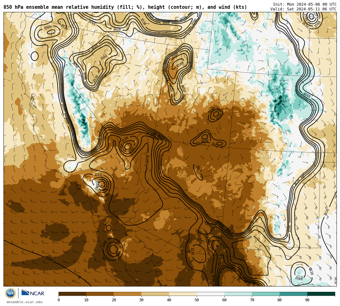This screenshot has width=340, height=306.
Task: Click the 'Valid: Sat 2024-05-11 06 UTC' text
Action: point(303,9)
